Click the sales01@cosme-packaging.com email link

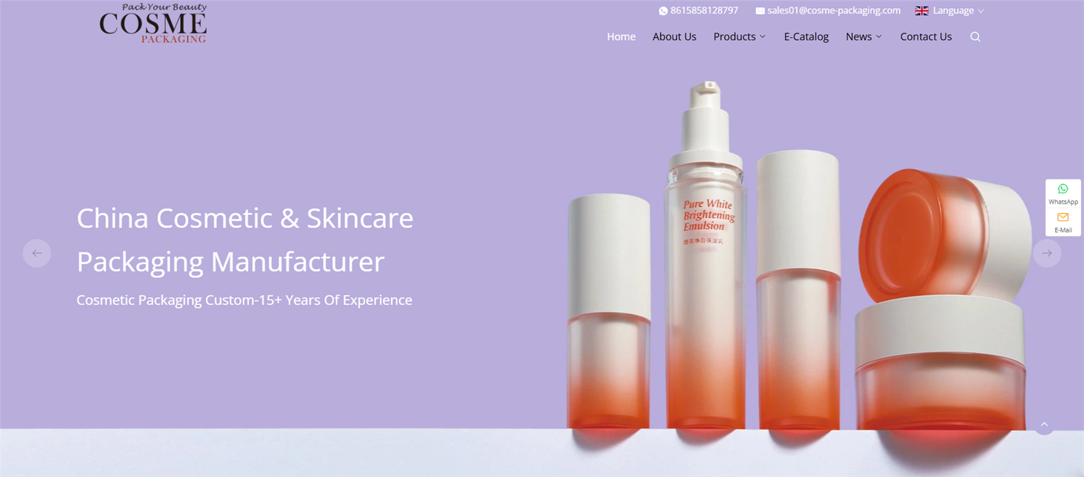pyautogui.click(x=834, y=11)
